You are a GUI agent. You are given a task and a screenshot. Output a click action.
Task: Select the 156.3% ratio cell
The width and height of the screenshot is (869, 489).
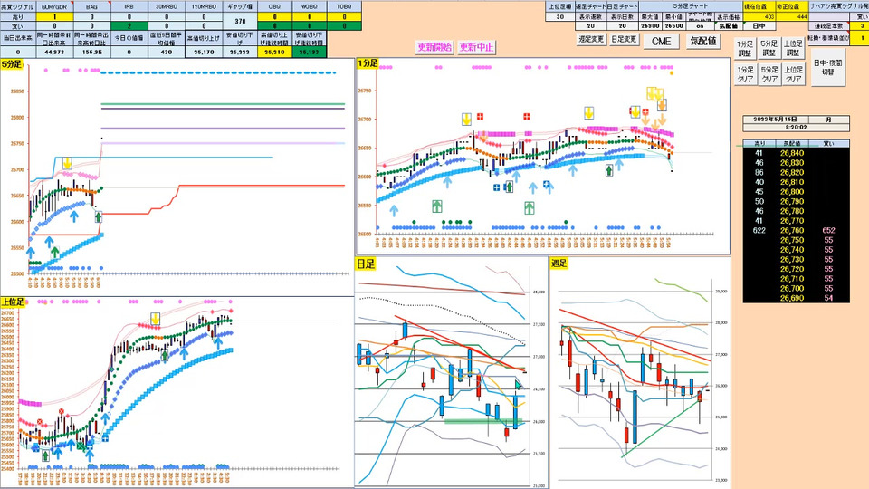coord(91,53)
